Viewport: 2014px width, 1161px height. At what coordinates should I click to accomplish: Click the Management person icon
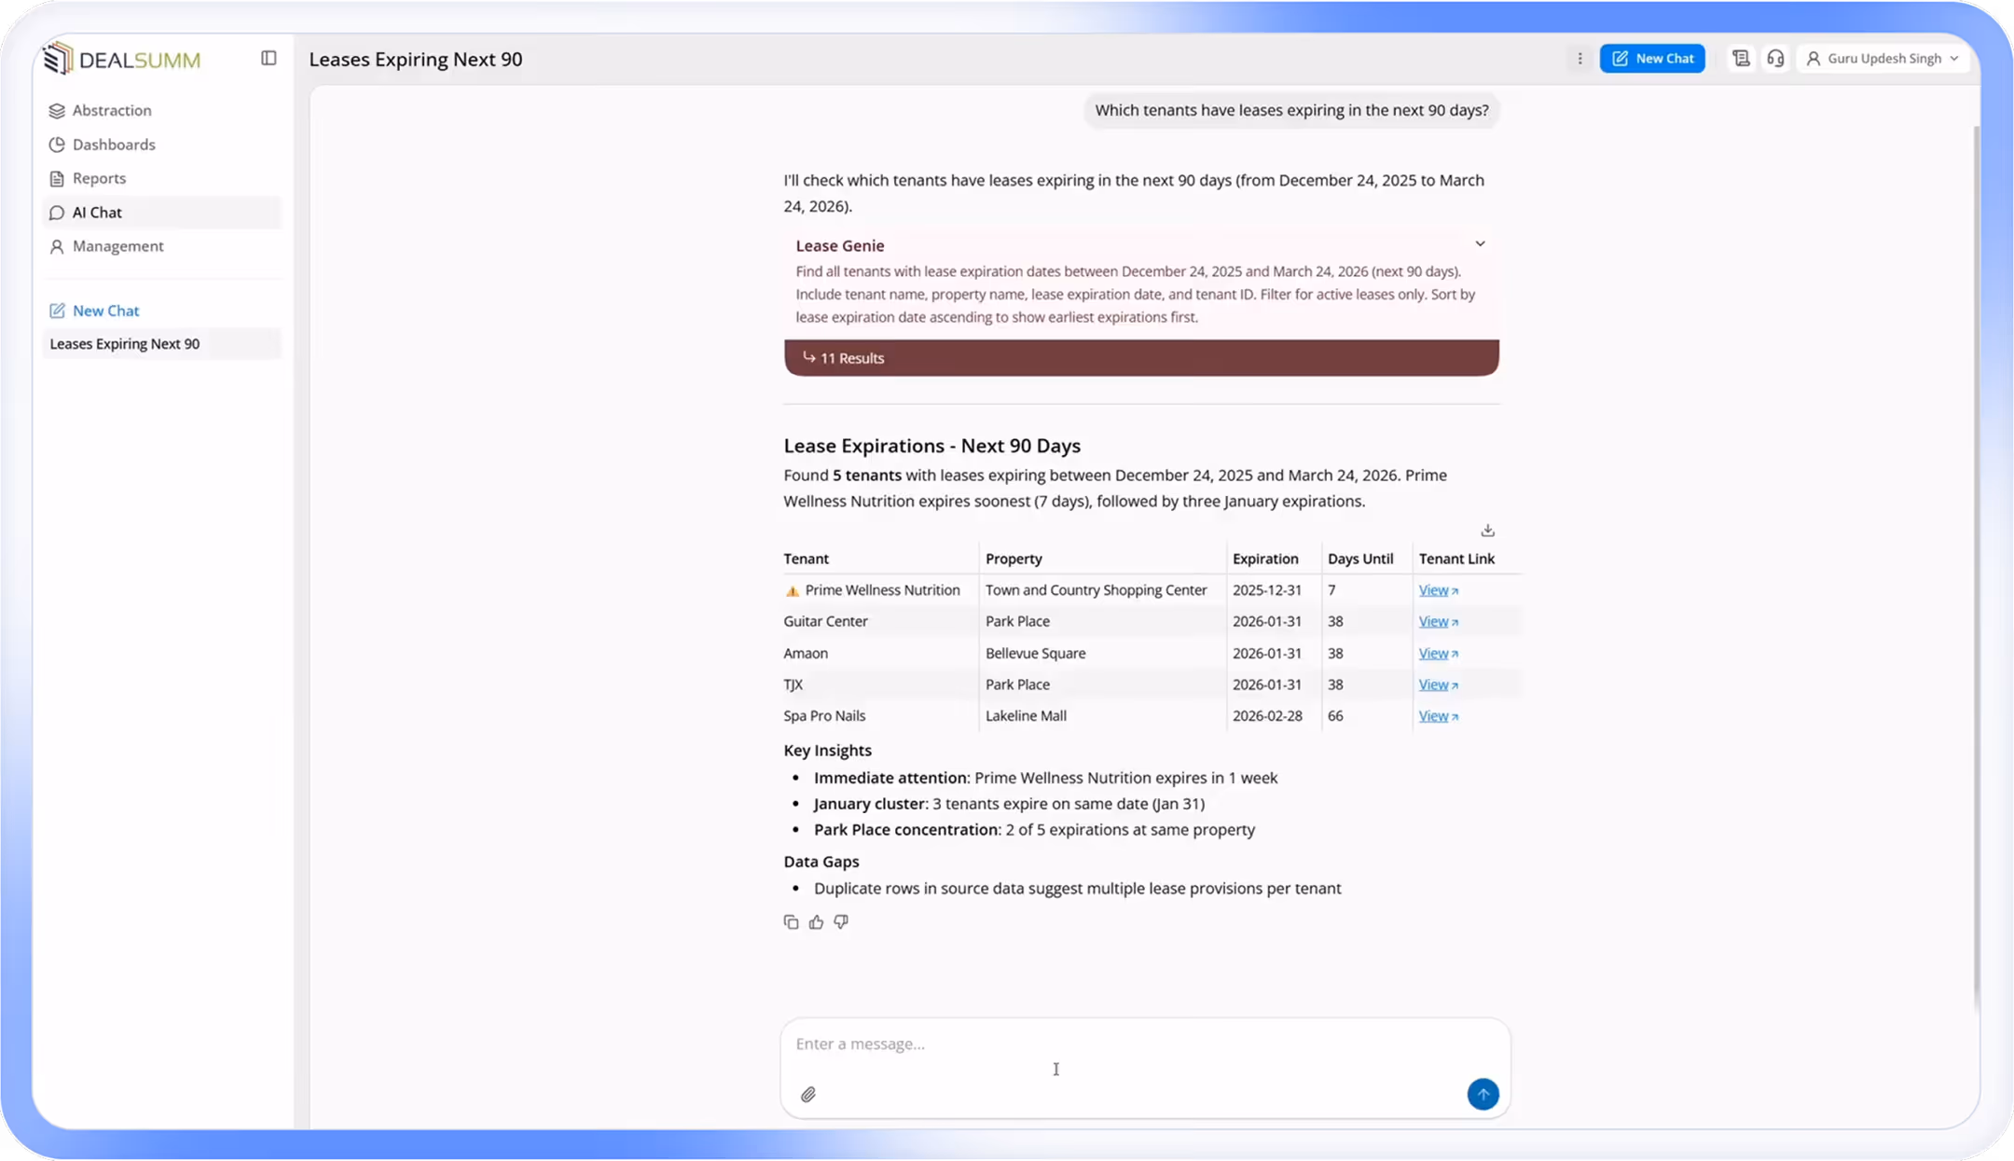tap(57, 246)
